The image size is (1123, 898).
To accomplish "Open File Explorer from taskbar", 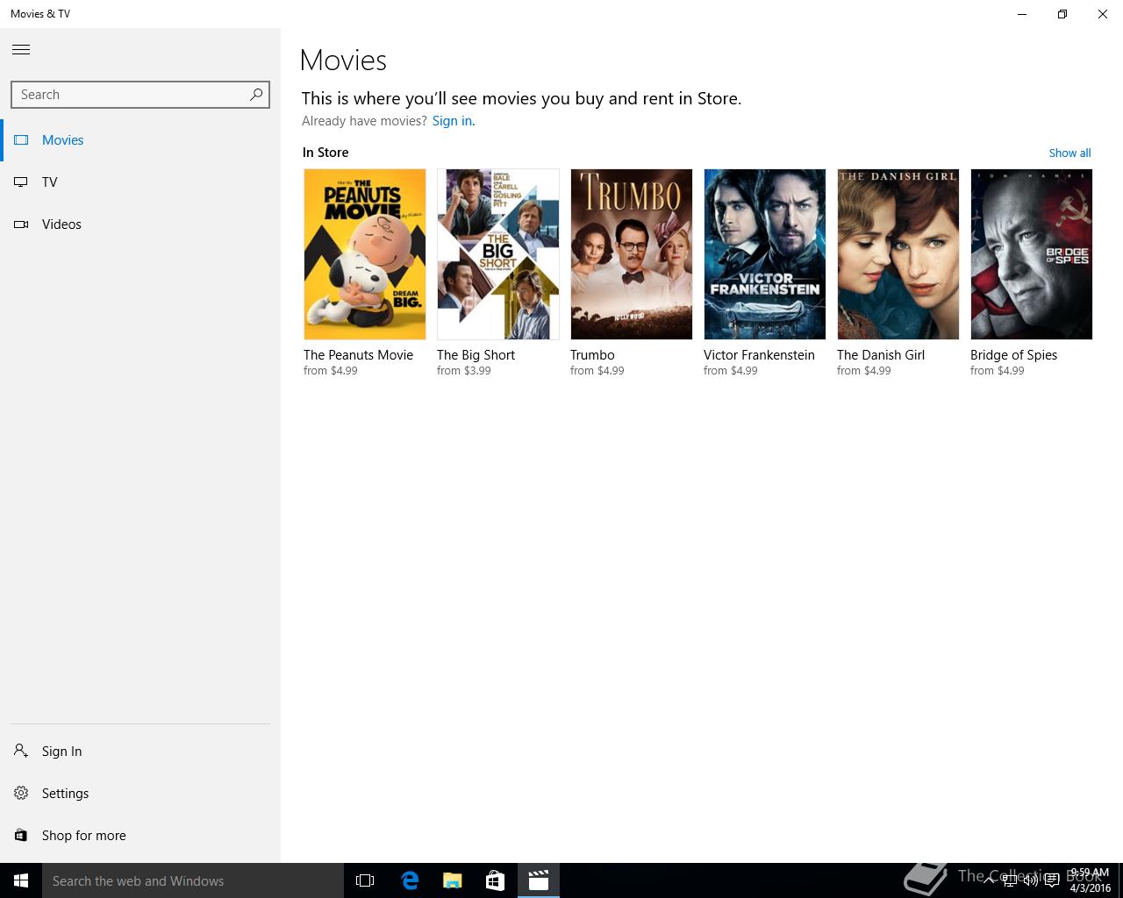I will coord(452,880).
